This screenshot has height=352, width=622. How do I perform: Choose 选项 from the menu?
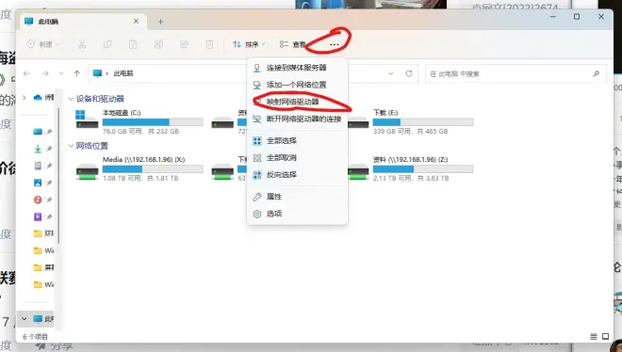click(297, 214)
